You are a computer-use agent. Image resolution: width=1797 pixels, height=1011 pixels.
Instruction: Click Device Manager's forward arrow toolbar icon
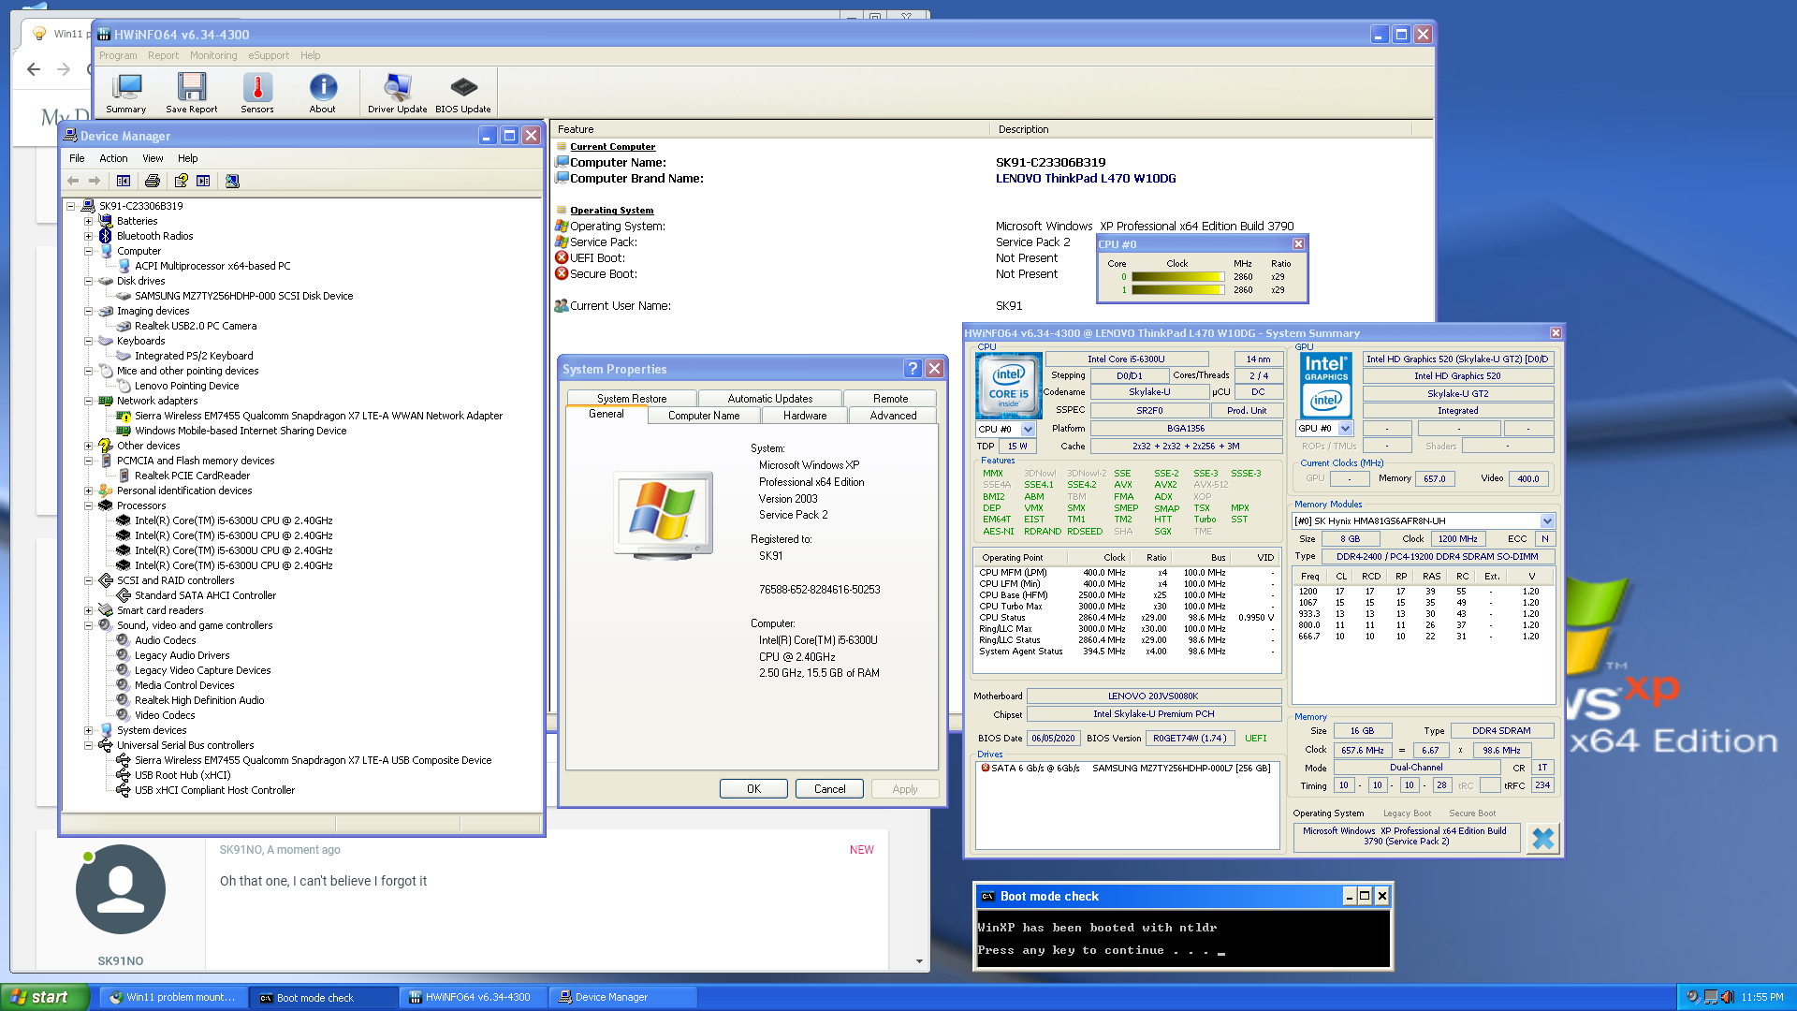coord(94,181)
